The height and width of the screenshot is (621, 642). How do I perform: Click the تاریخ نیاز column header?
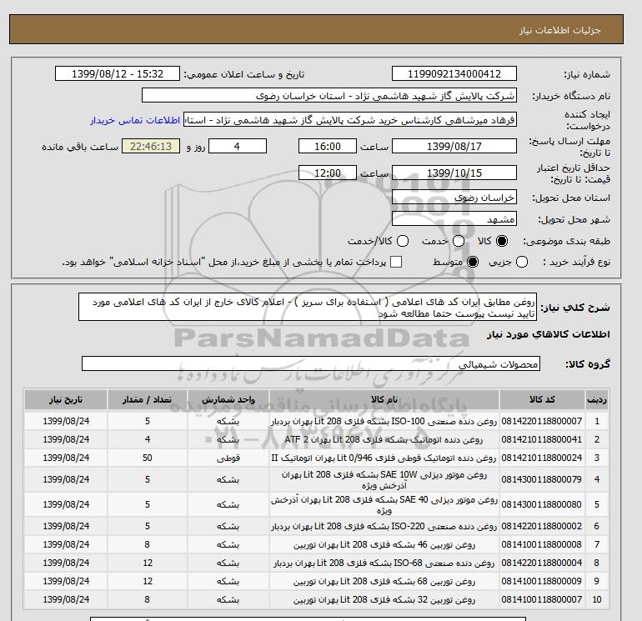point(66,399)
